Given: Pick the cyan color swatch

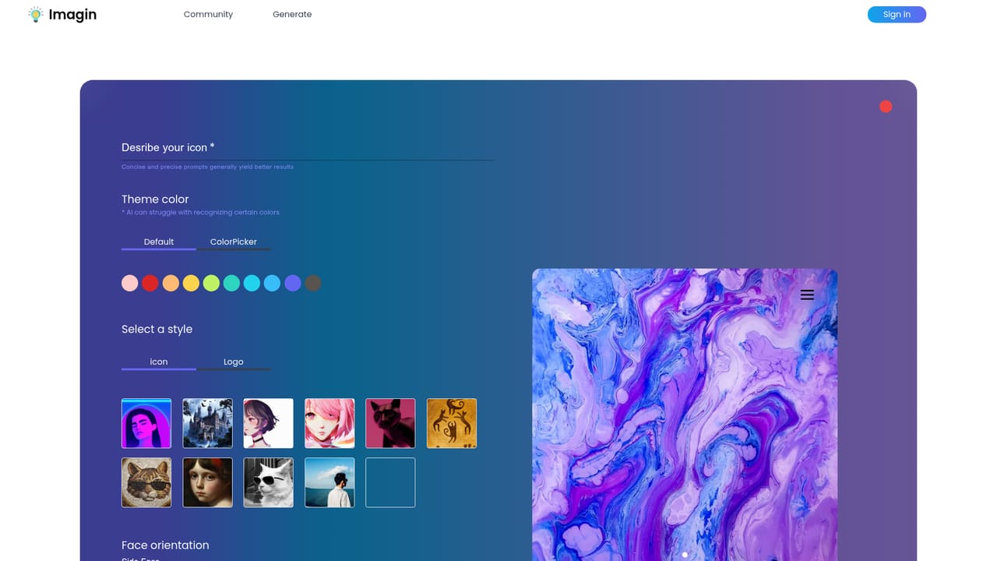Looking at the screenshot, I should tap(252, 284).
